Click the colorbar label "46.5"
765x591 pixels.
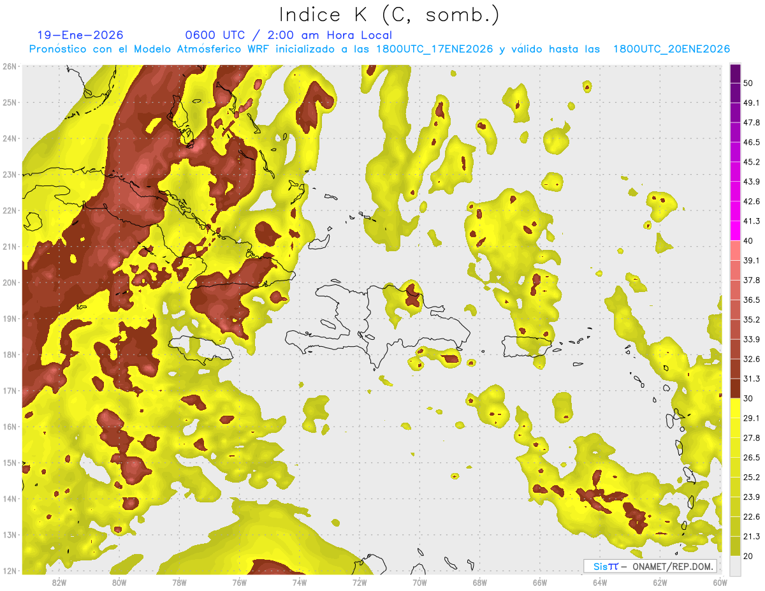tap(752, 143)
